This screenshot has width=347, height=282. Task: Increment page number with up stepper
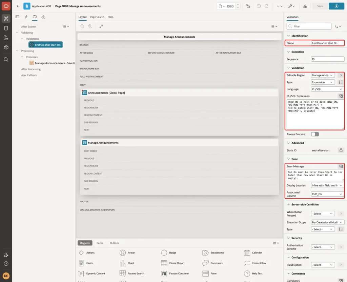point(238,5)
